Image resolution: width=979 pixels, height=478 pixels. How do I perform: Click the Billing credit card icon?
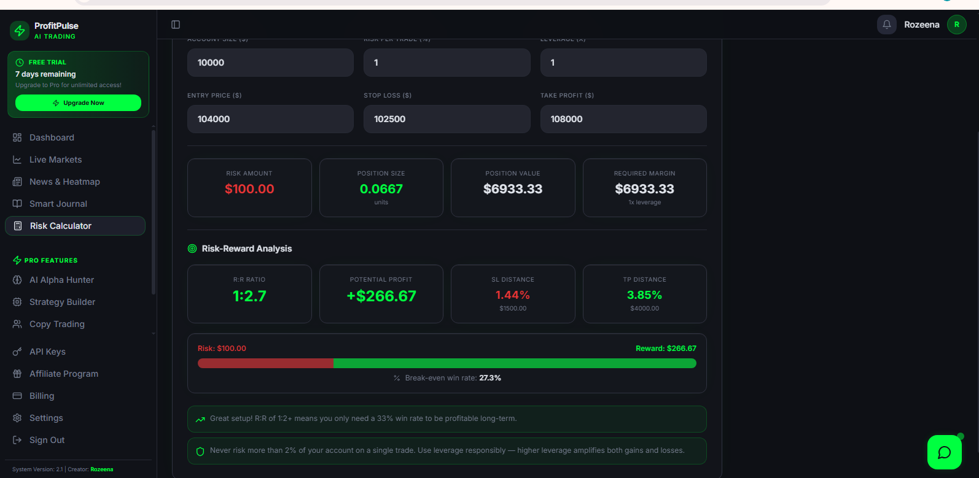pos(17,396)
